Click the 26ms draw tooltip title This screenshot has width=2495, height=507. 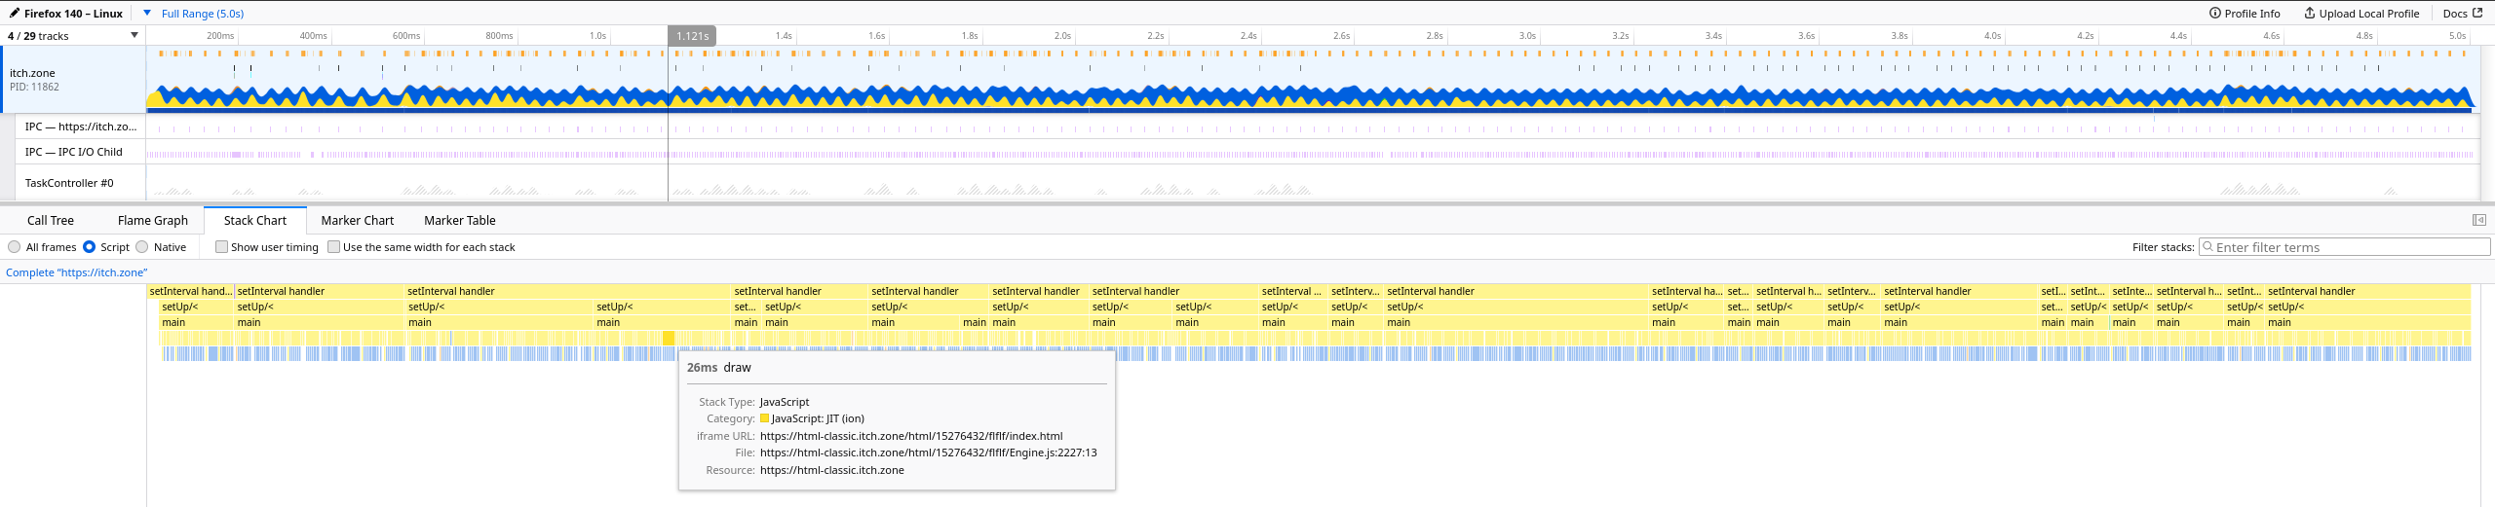(719, 368)
